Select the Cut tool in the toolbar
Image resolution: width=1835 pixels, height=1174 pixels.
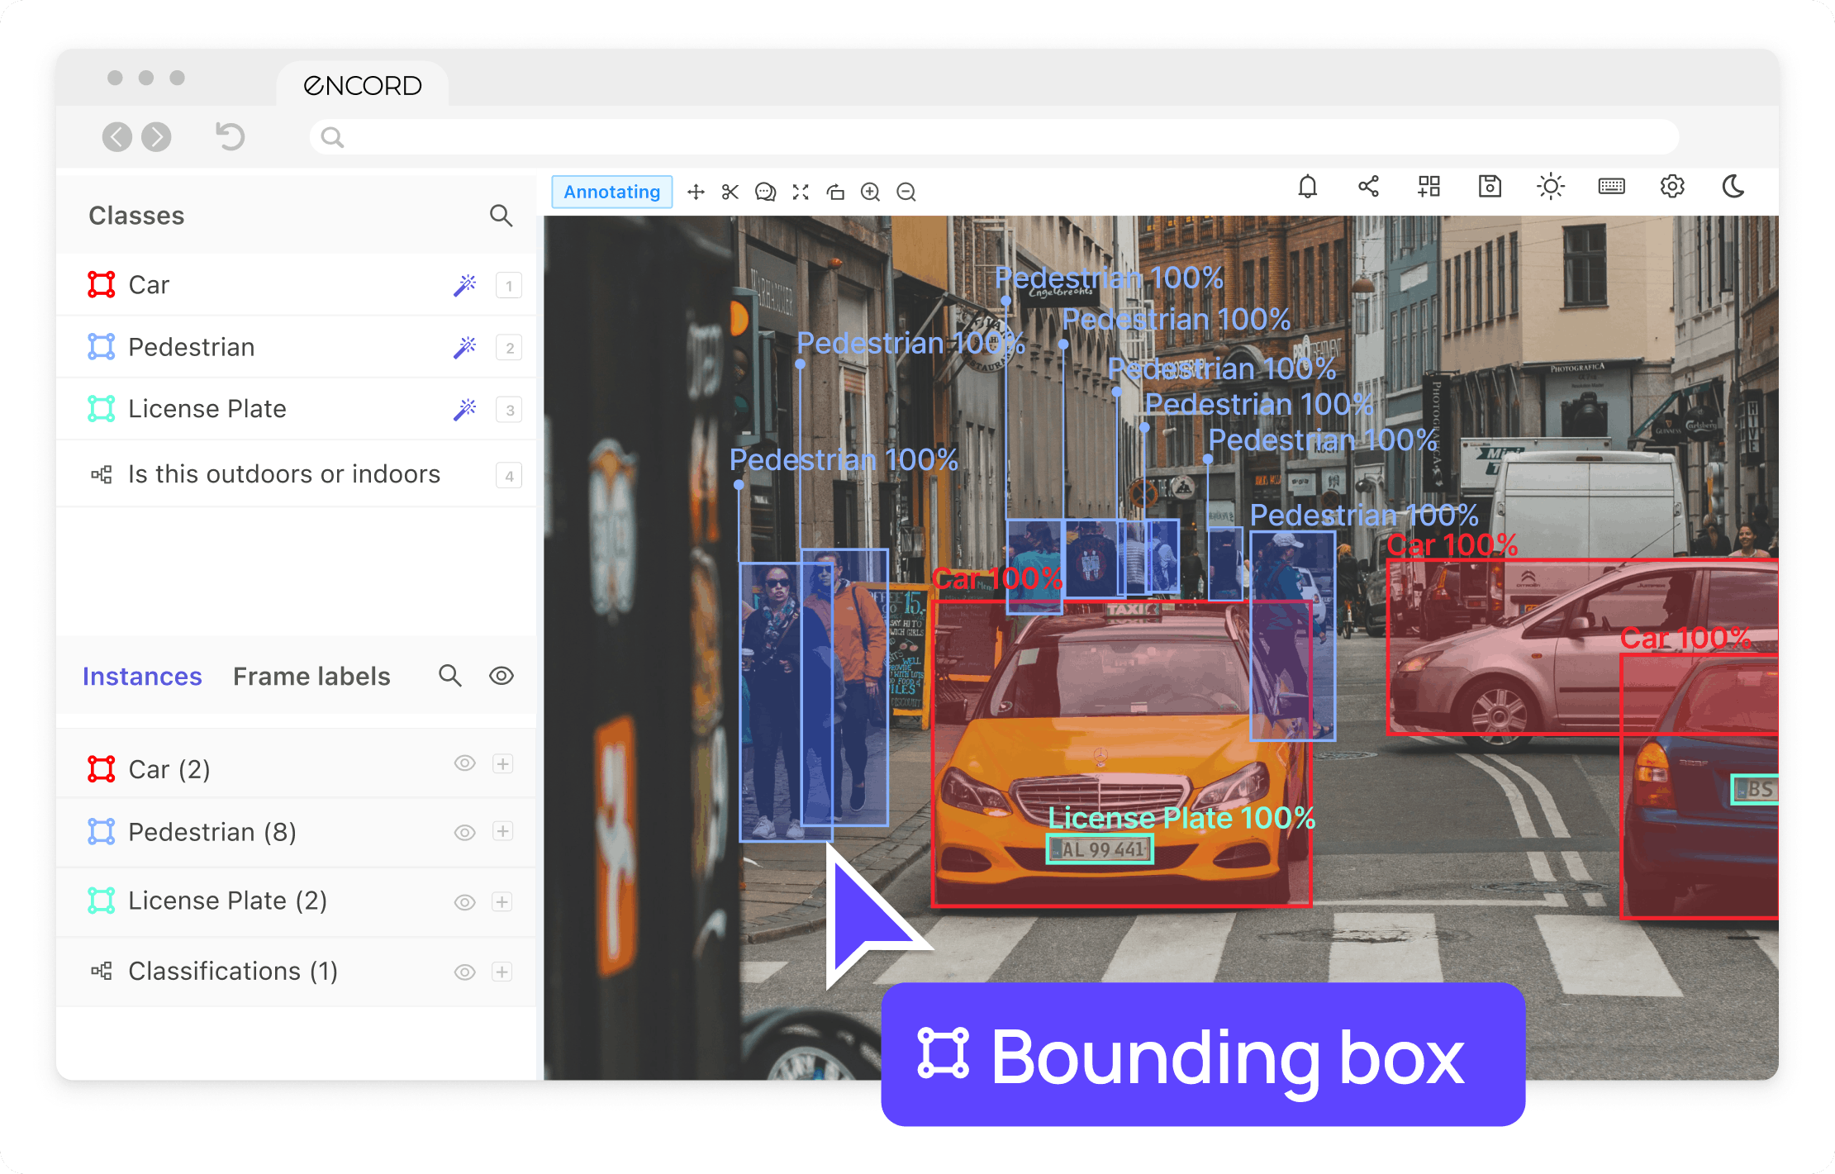click(x=730, y=192)
